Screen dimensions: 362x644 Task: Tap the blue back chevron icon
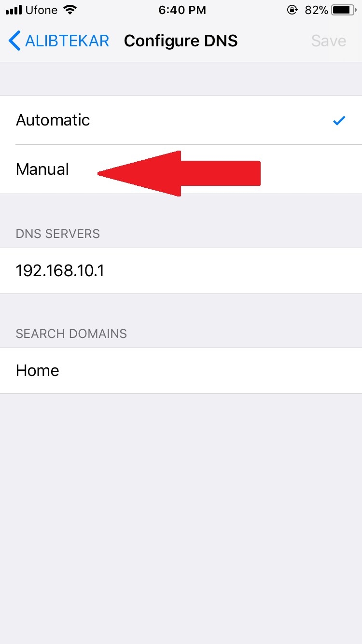pyautogui.click(x=14, y=41)
